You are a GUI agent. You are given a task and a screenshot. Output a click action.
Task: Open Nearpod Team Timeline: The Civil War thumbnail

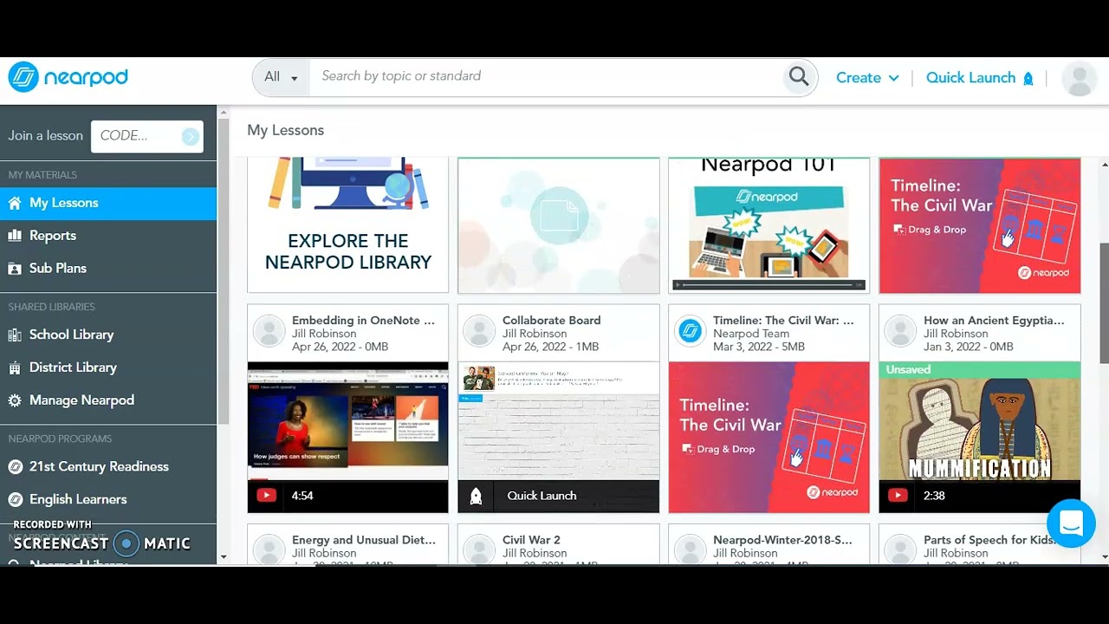[x=769, y=437]
